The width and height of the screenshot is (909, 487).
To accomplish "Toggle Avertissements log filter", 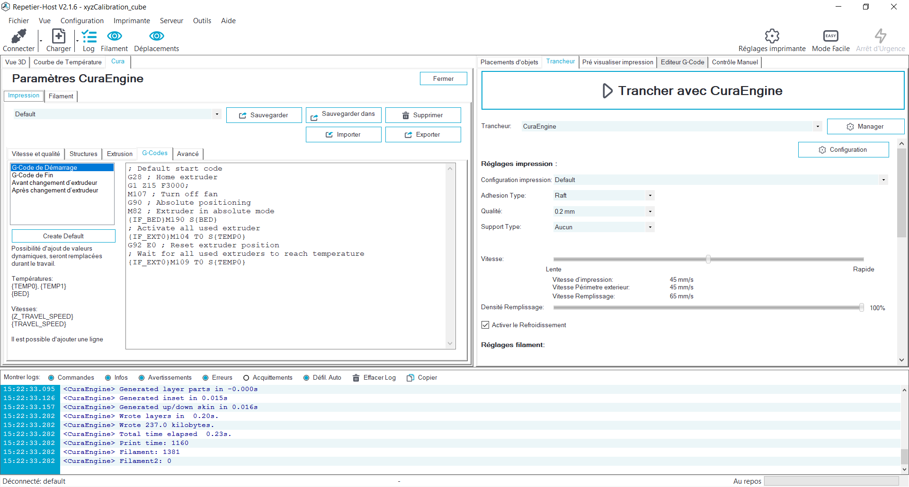I will 142,378.
